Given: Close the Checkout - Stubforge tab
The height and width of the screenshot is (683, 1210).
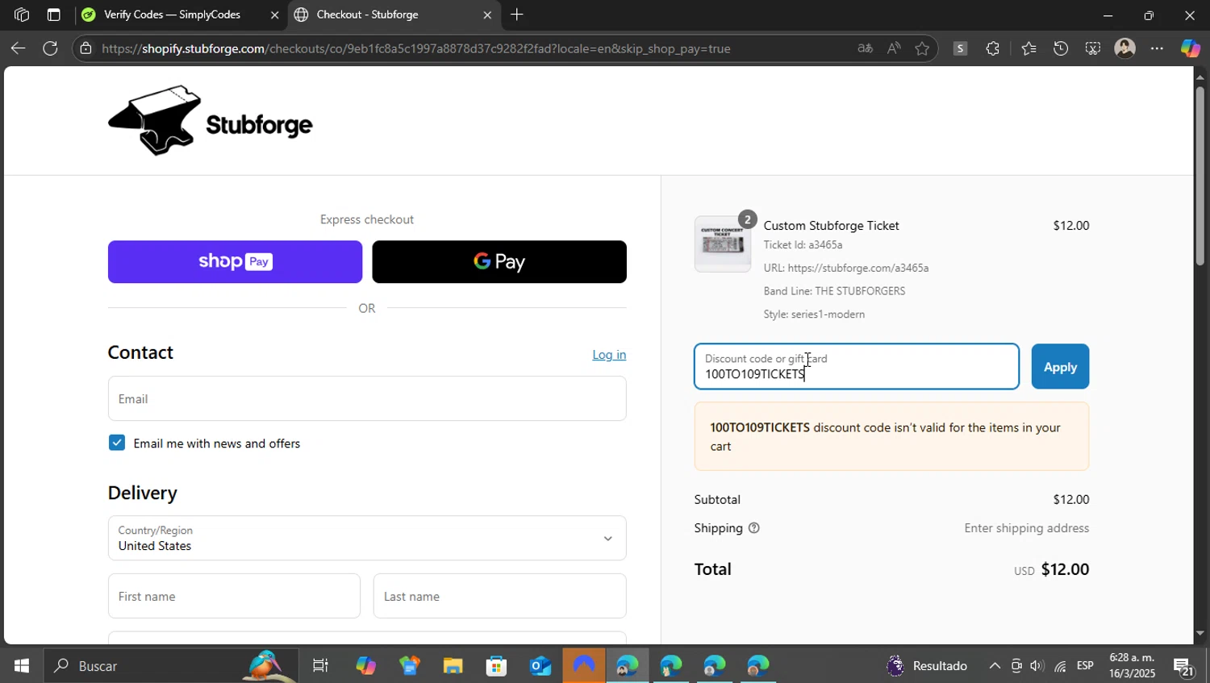Looking at the screenshot, I should [x=487, y=15].
